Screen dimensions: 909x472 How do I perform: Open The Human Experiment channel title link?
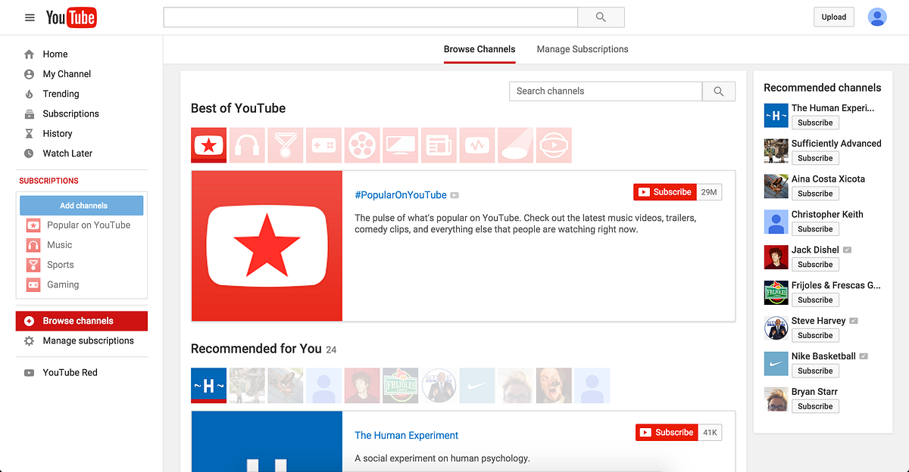(x=407, y=436)
